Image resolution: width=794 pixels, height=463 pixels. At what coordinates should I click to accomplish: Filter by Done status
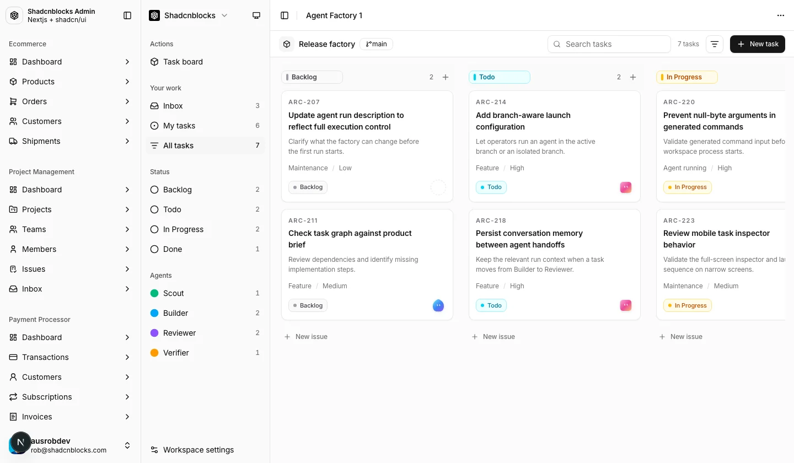(x=205, y=249)
